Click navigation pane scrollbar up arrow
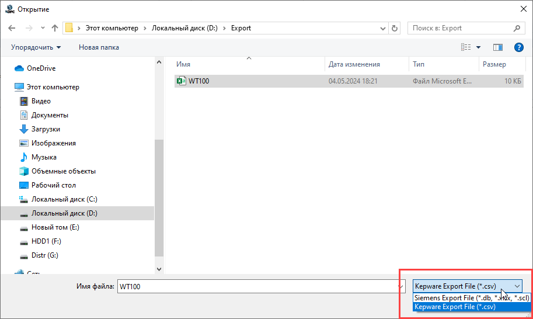Screen dimensions: 533x319 [x=159, y=63]
